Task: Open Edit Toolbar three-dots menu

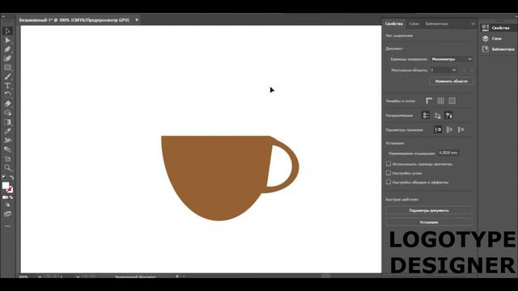Action: pos(7,226)
